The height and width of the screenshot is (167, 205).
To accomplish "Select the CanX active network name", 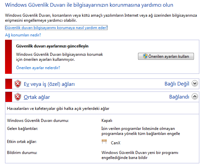I will point(116,143).
